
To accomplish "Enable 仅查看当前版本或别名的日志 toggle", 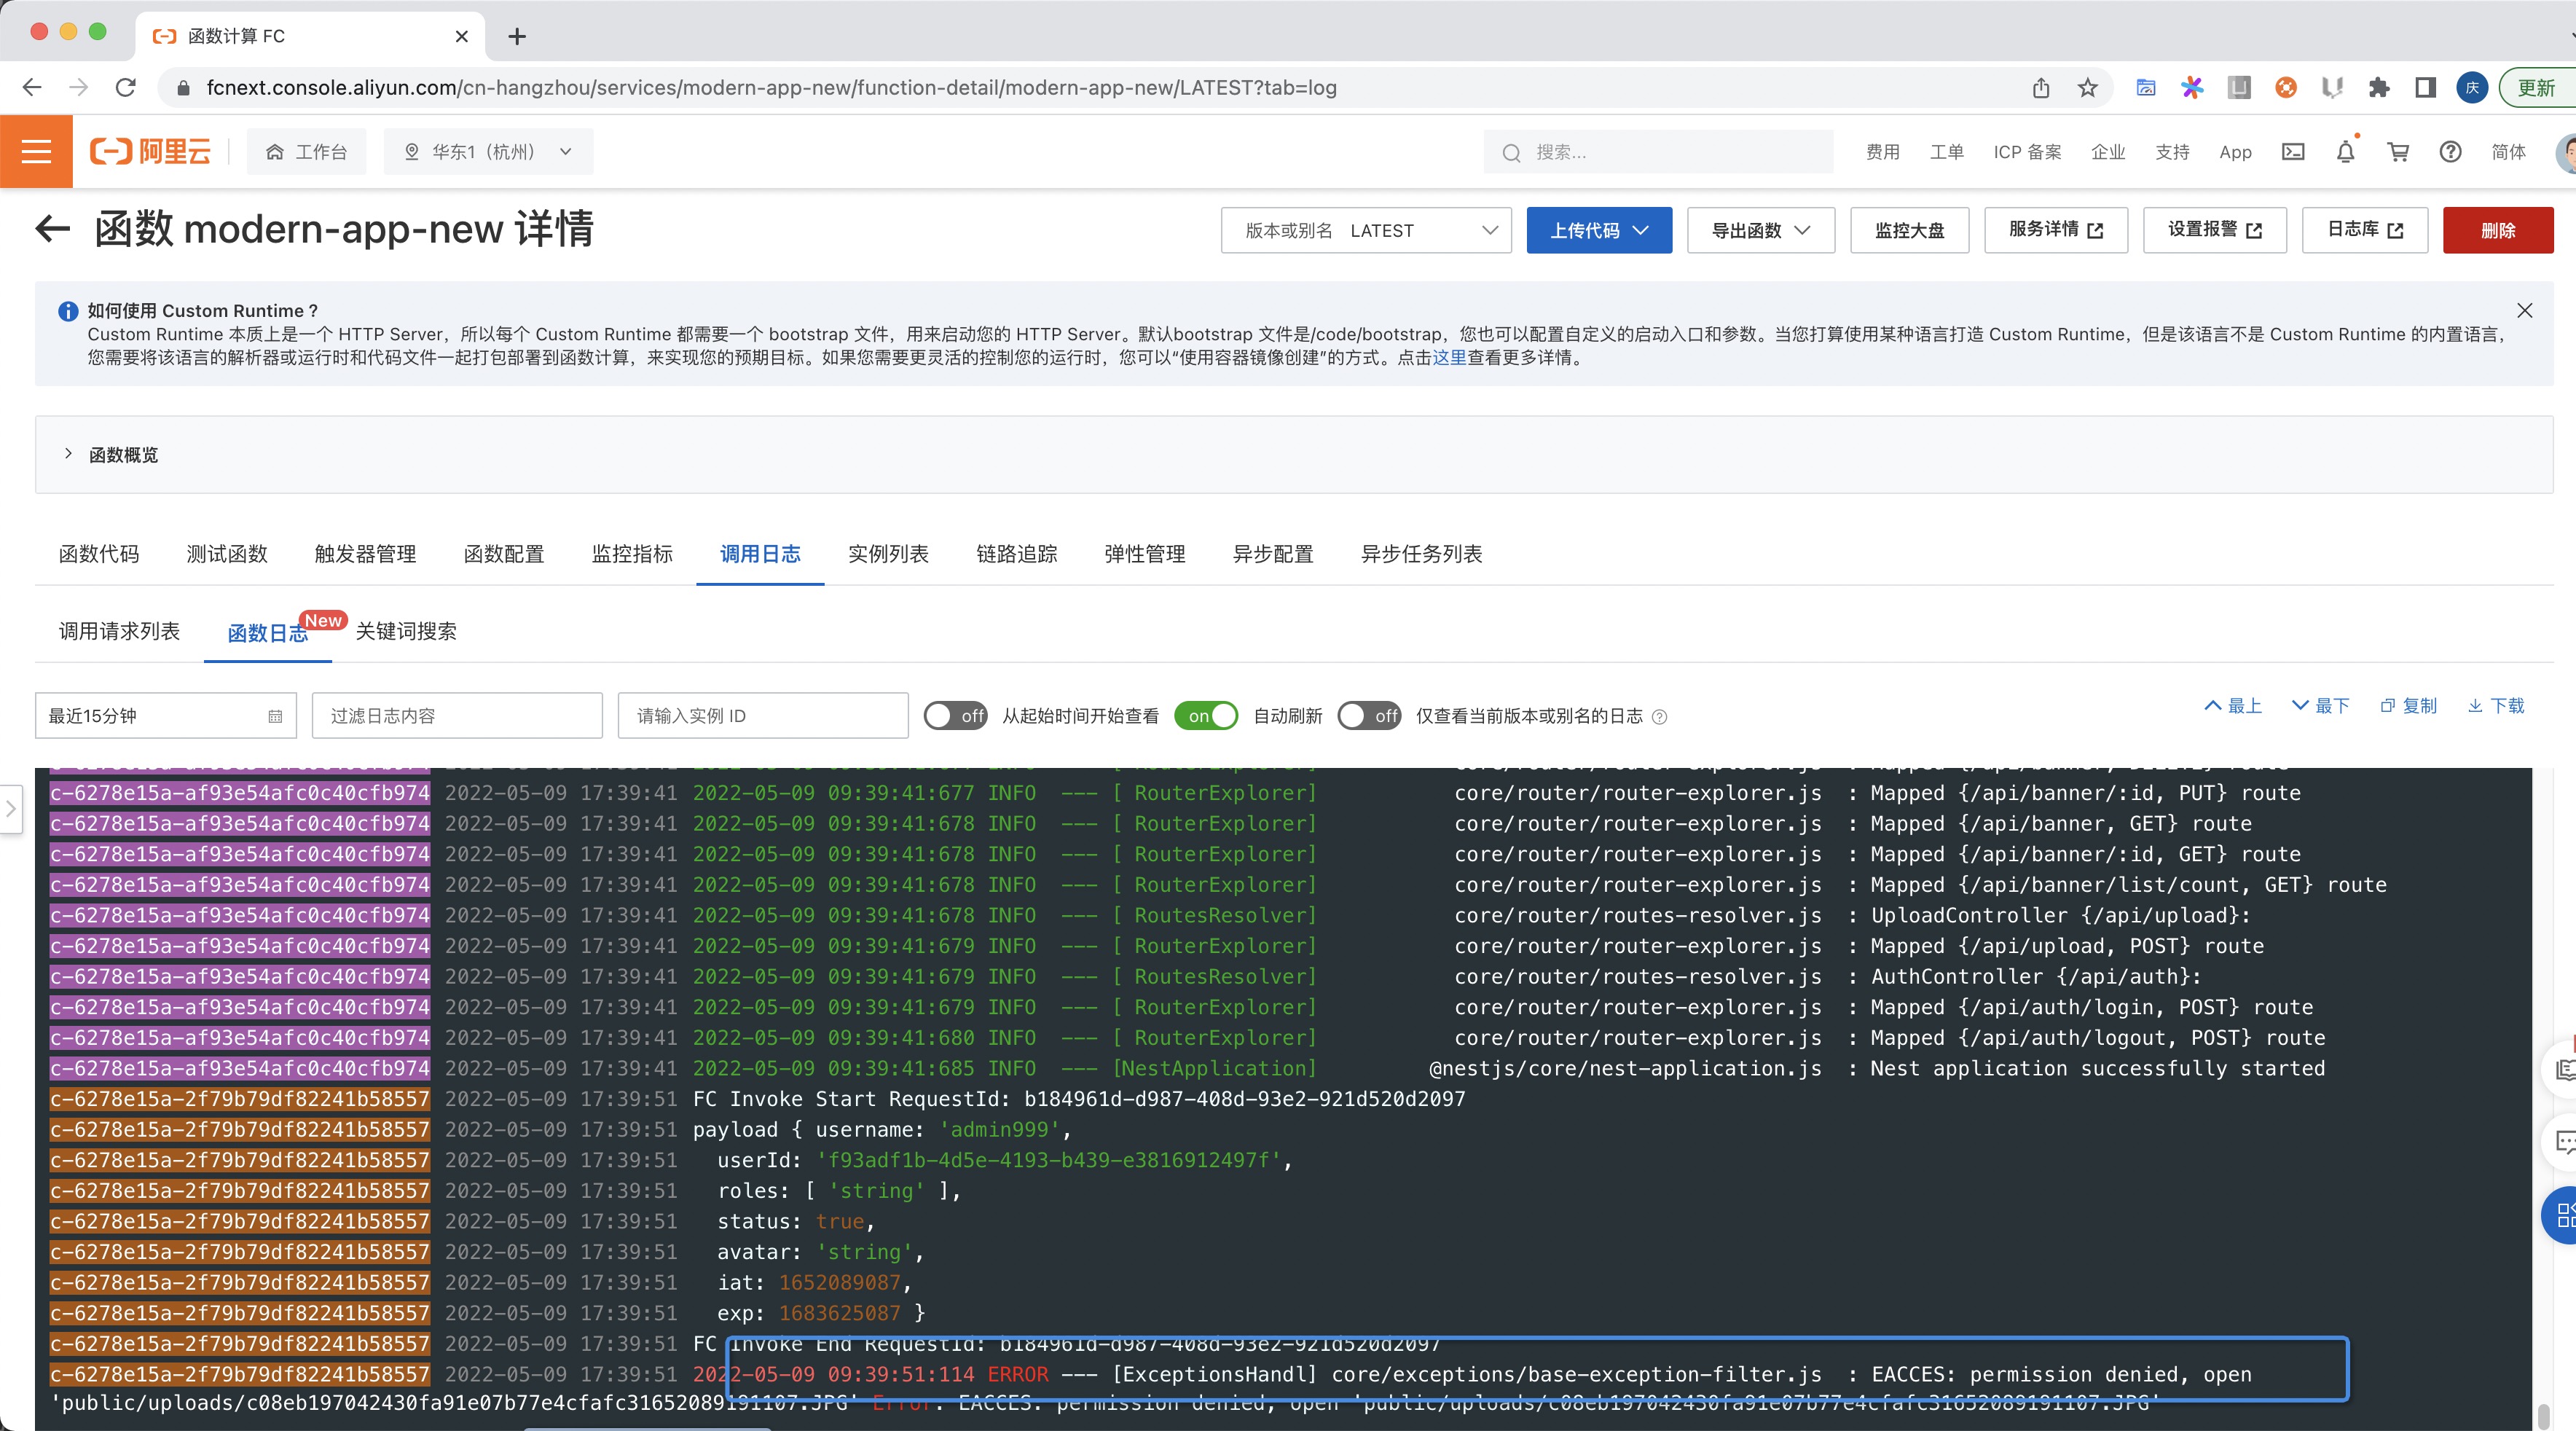I will tap(1369, 716).
